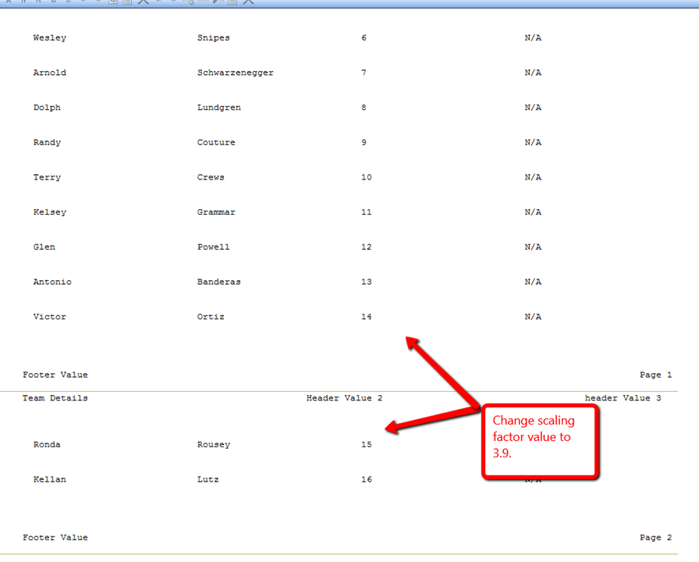Select Rousey last name entry
Screen dimensions: 699x562
coord(213,445)
